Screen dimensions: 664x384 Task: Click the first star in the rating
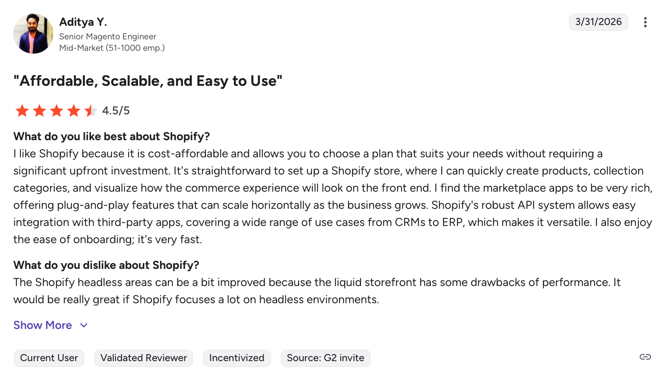tap(22, 111)
